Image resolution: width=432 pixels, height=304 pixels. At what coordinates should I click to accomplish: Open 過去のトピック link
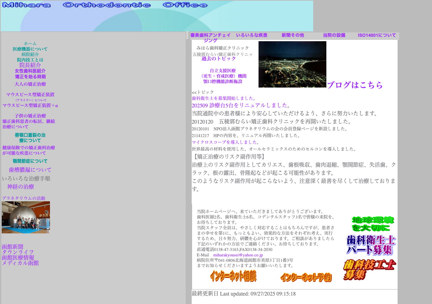coord(219,58)
